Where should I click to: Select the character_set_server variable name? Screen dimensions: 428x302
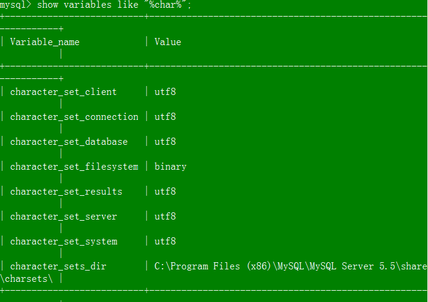click(x=64, y=217)
